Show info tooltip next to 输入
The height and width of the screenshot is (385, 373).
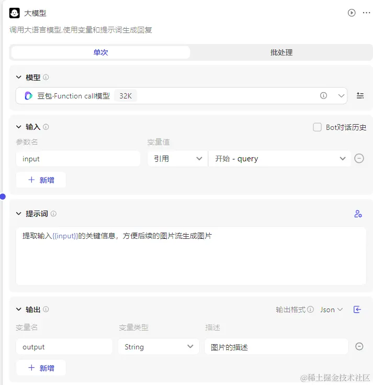(x=46, y=127)
